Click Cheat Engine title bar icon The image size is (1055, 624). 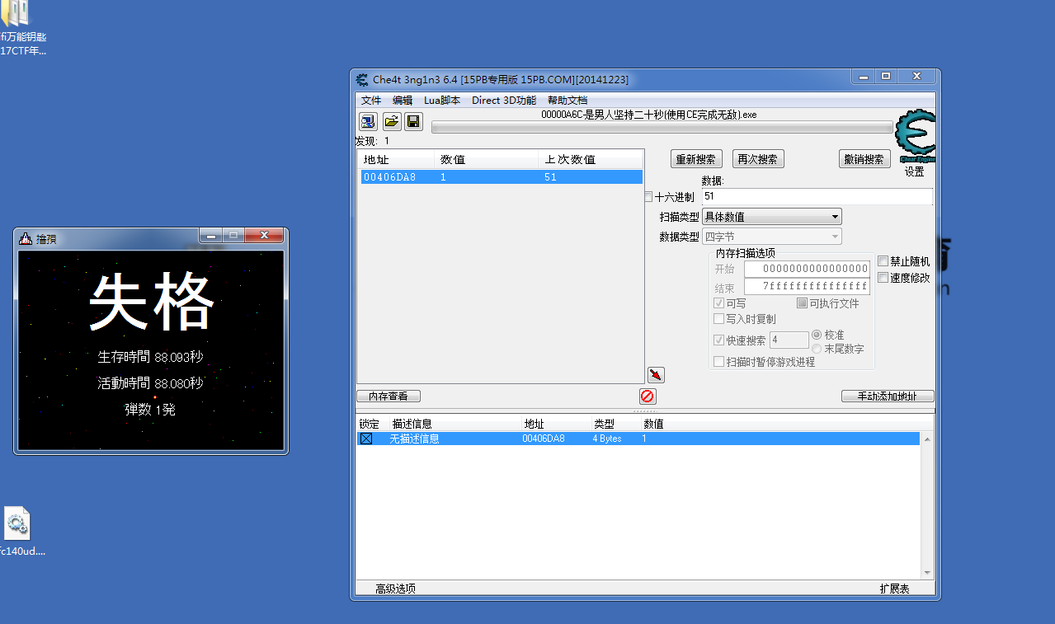coord(362,80)
